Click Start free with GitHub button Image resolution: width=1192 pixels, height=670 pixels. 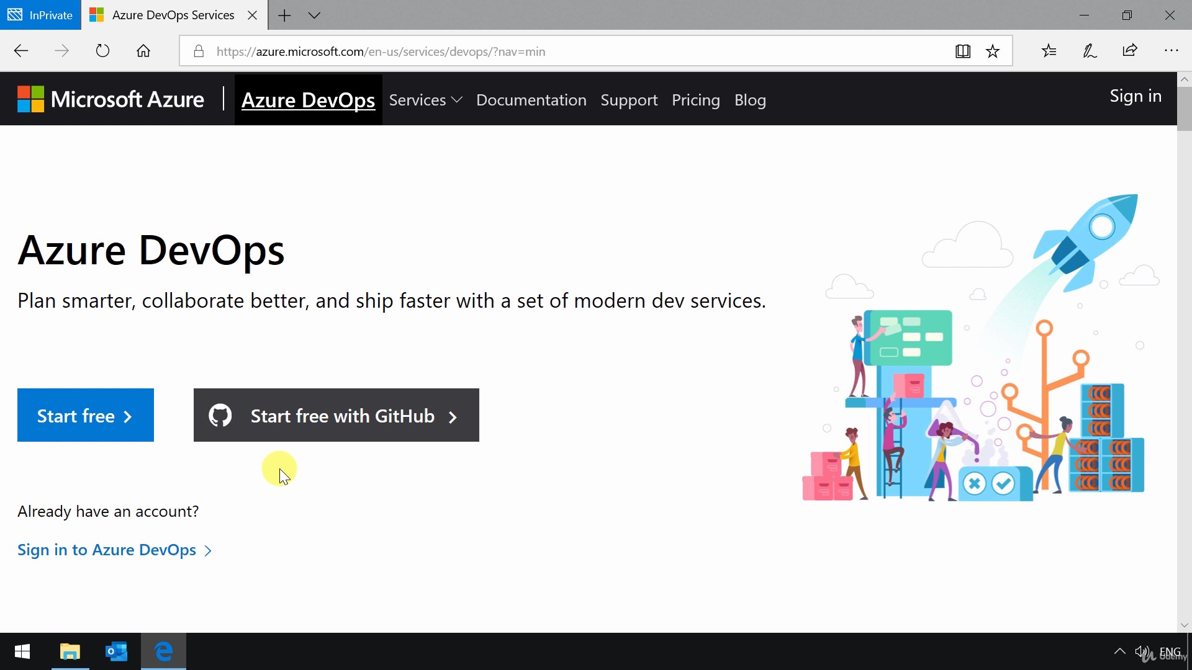pos(336,415)
